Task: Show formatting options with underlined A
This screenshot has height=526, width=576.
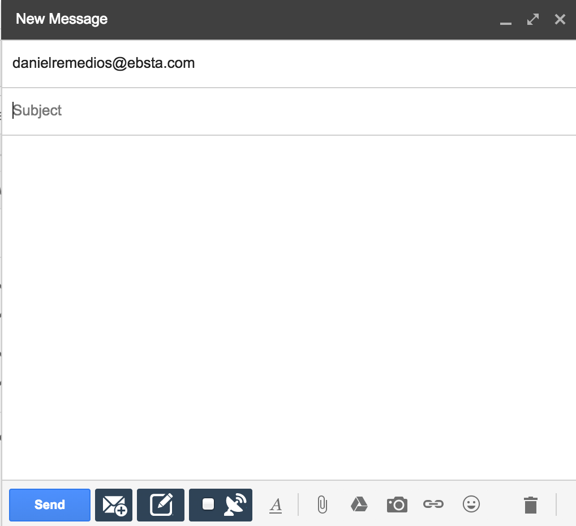Action: [x=276, y=505]
